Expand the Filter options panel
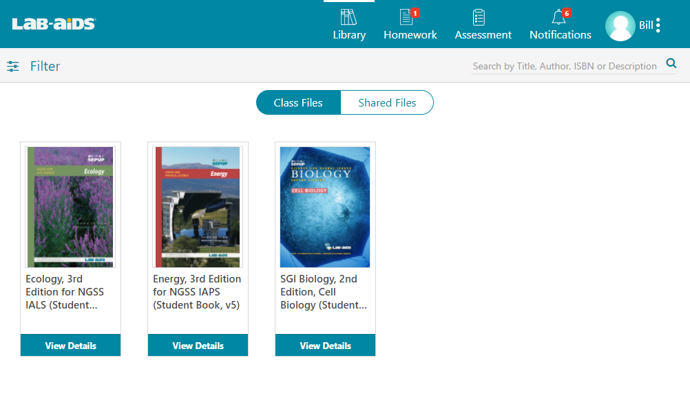690x413 pixels. click(45, 66)
